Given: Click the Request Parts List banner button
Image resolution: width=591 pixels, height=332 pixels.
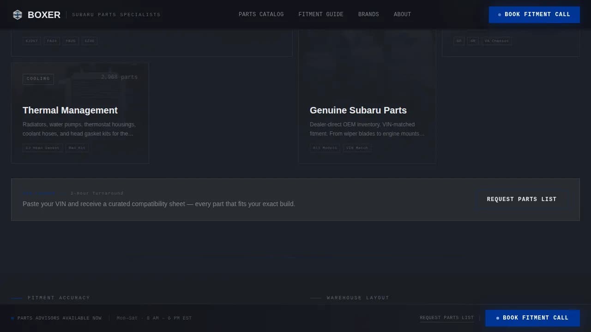Looking at the screenshot, I should pyautogui.click(x=521, y=199).
